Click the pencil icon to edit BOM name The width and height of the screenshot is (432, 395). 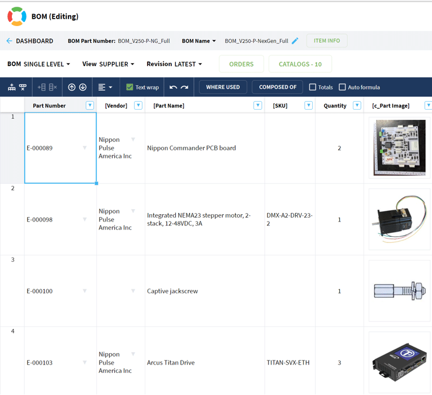point(295,41)
